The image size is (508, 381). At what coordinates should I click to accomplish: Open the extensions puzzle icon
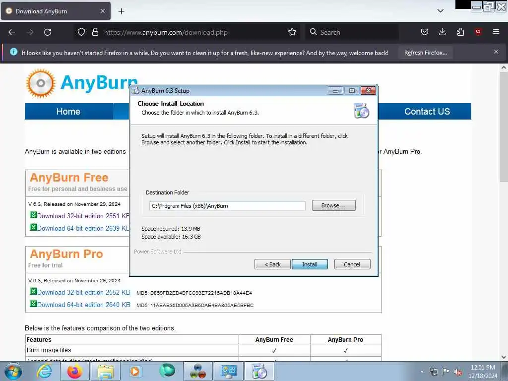460,32
